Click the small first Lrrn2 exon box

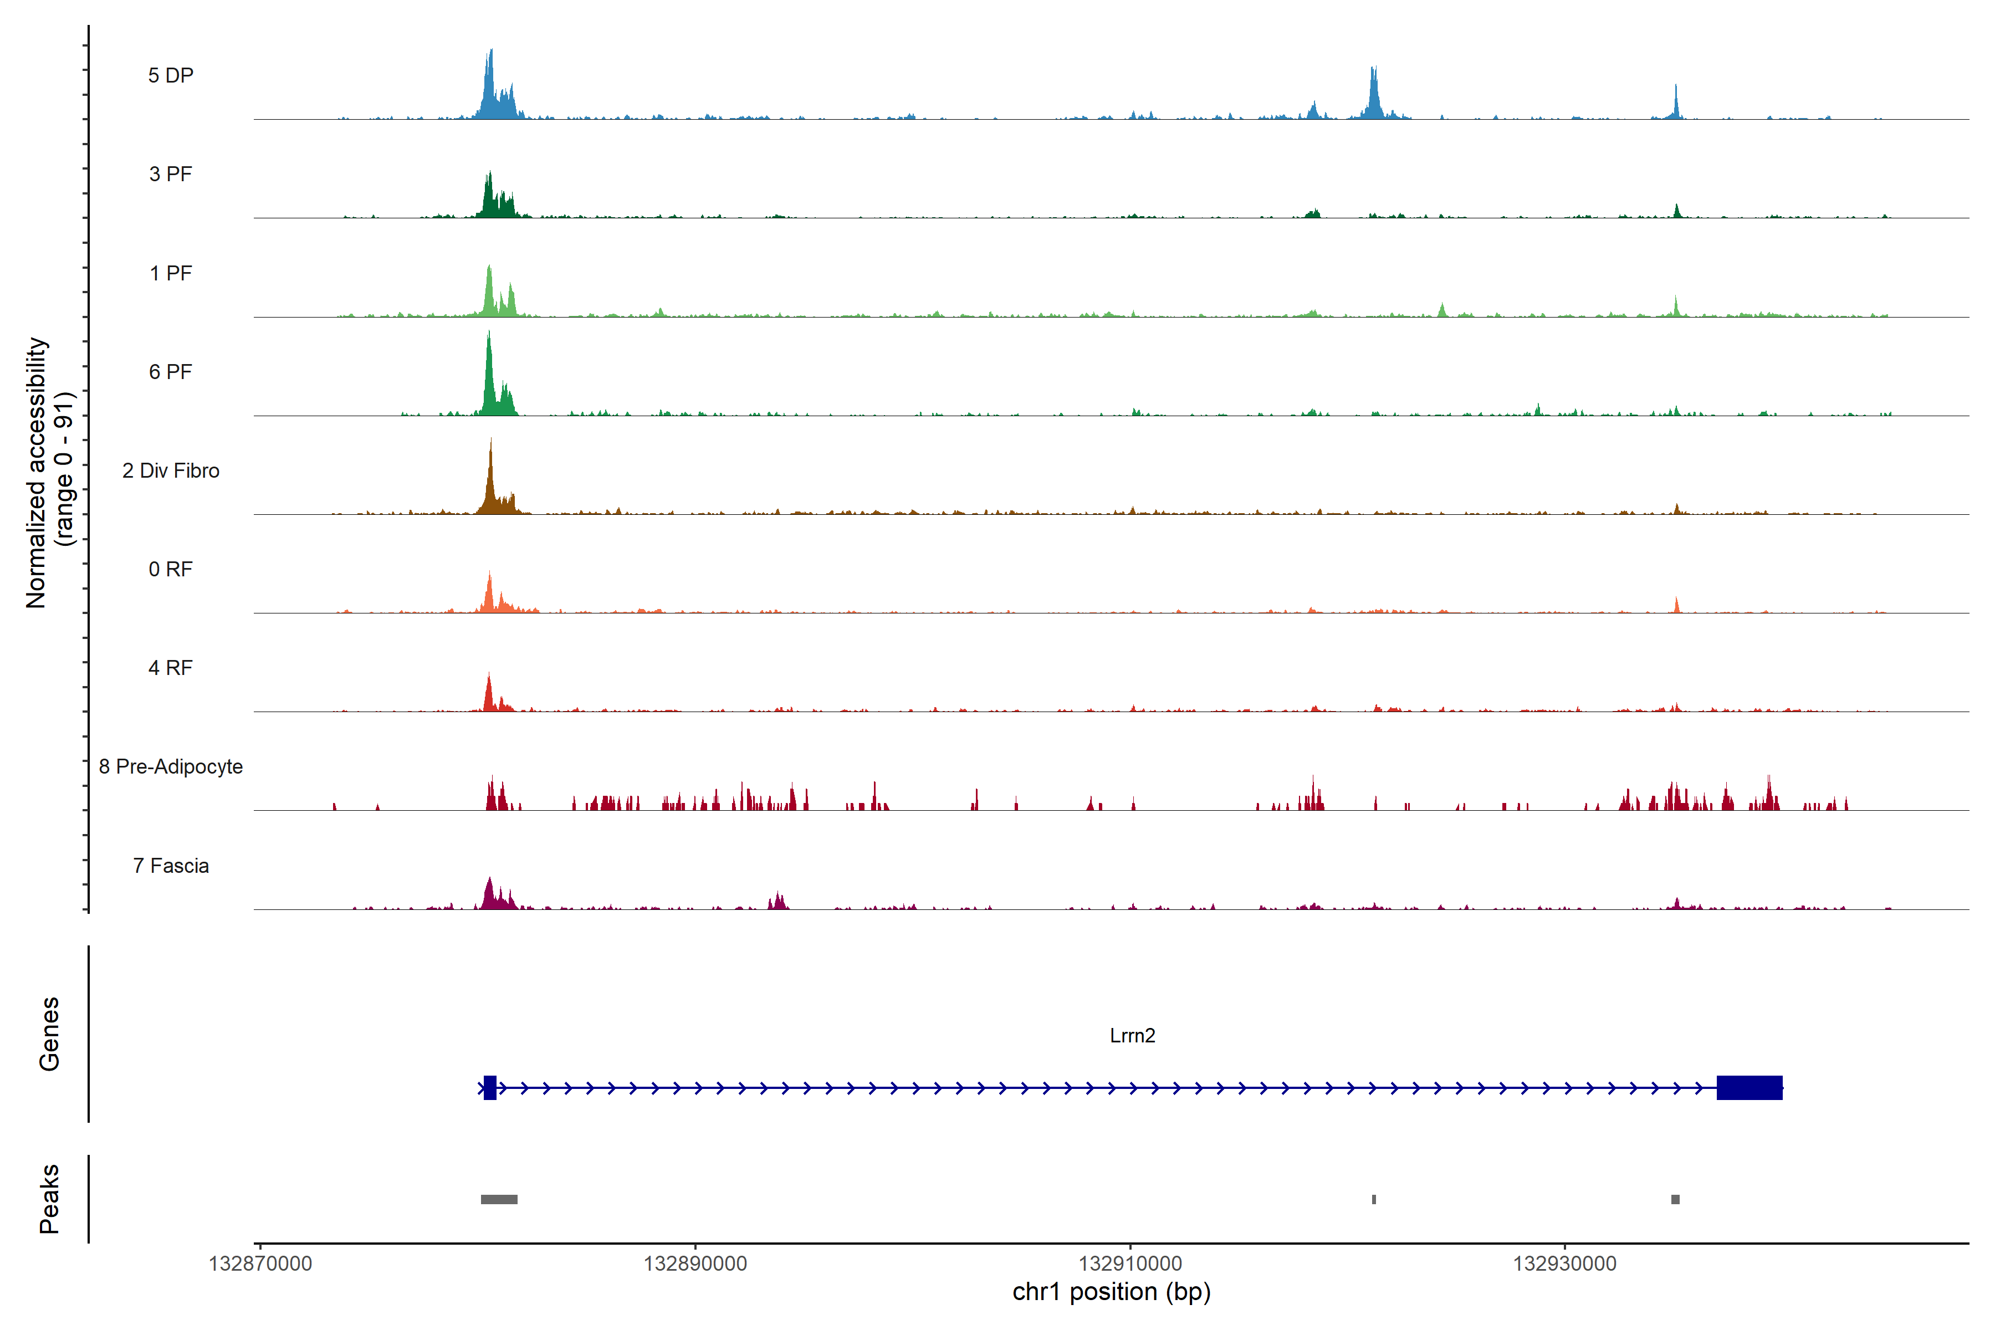point(489,1087)
